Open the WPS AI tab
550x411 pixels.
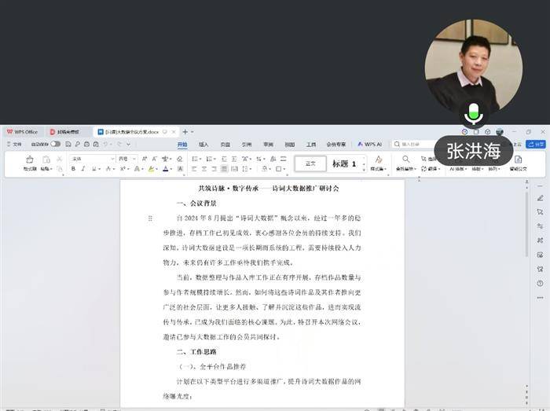tap(369, 144)
